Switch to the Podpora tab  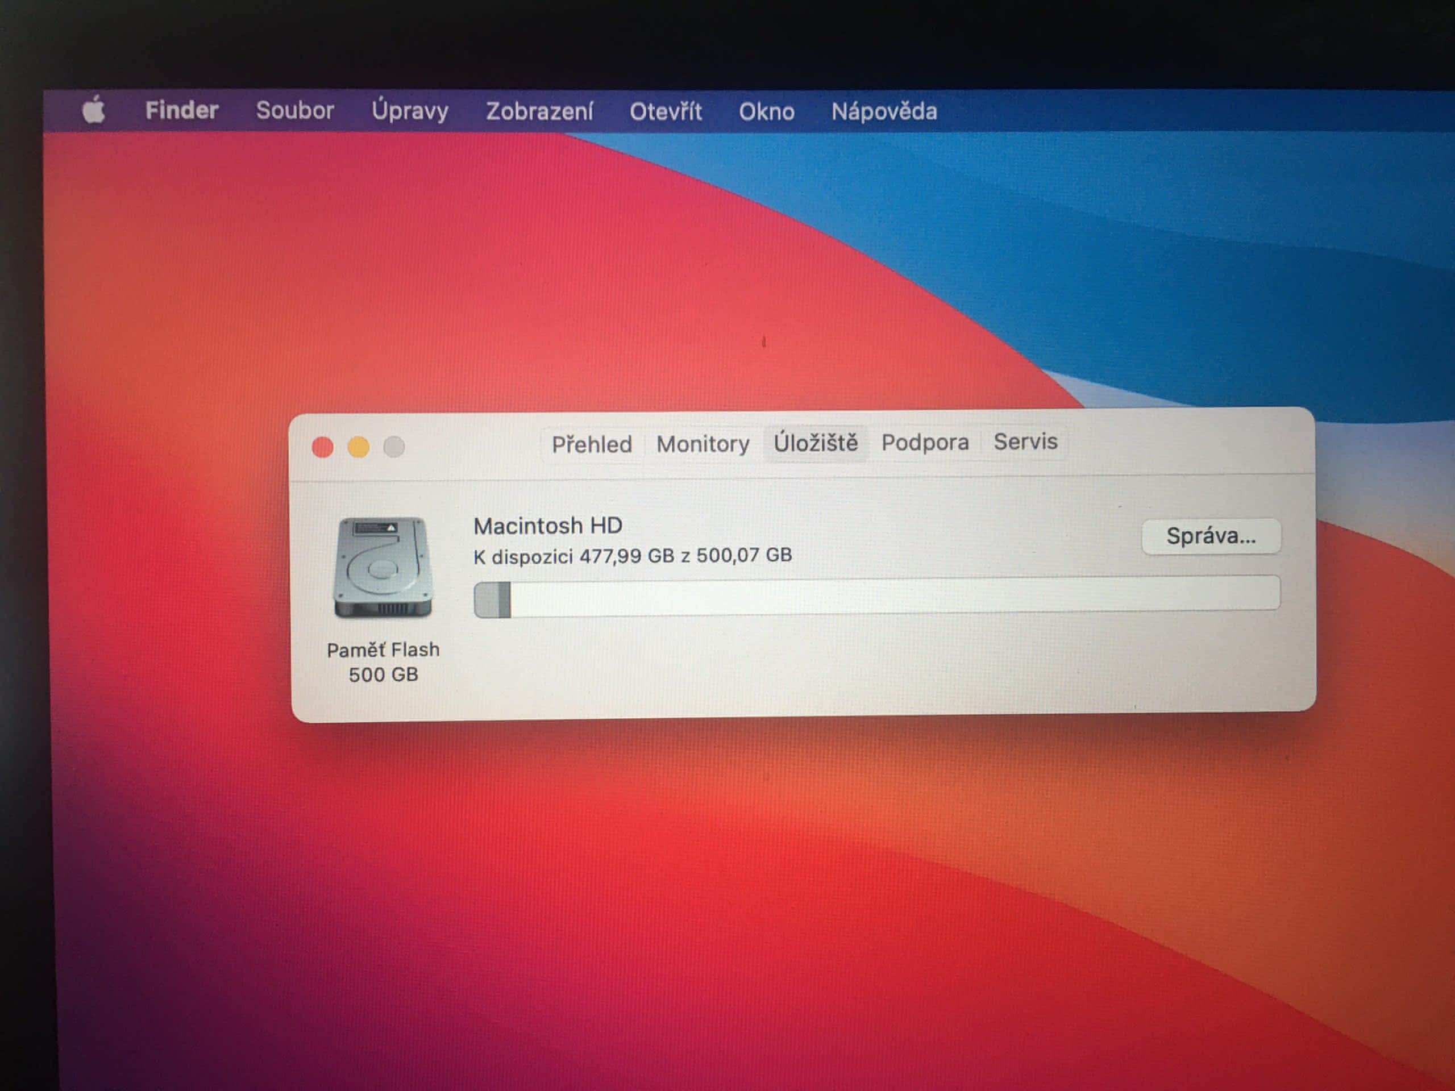(925, 442)
